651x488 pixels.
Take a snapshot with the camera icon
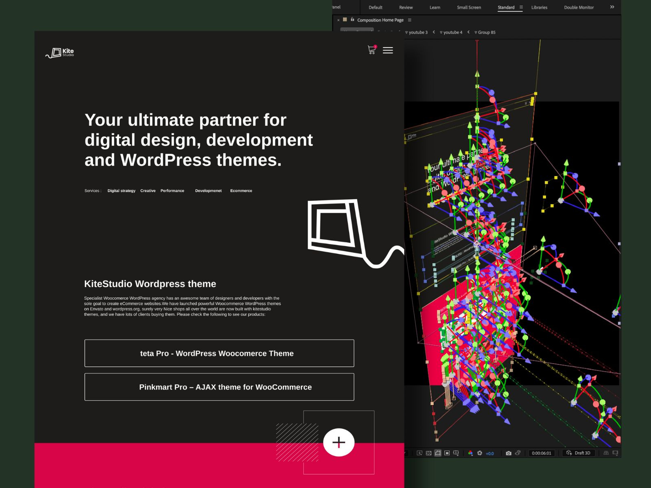tap(509, 453)
